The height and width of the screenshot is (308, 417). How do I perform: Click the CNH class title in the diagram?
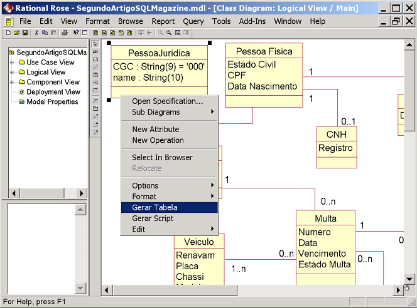pyautogui.click(x=337, y=135)
